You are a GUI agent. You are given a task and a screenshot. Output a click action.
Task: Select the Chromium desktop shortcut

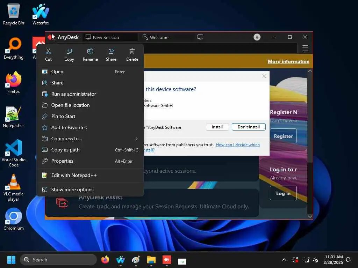(14, 219)
